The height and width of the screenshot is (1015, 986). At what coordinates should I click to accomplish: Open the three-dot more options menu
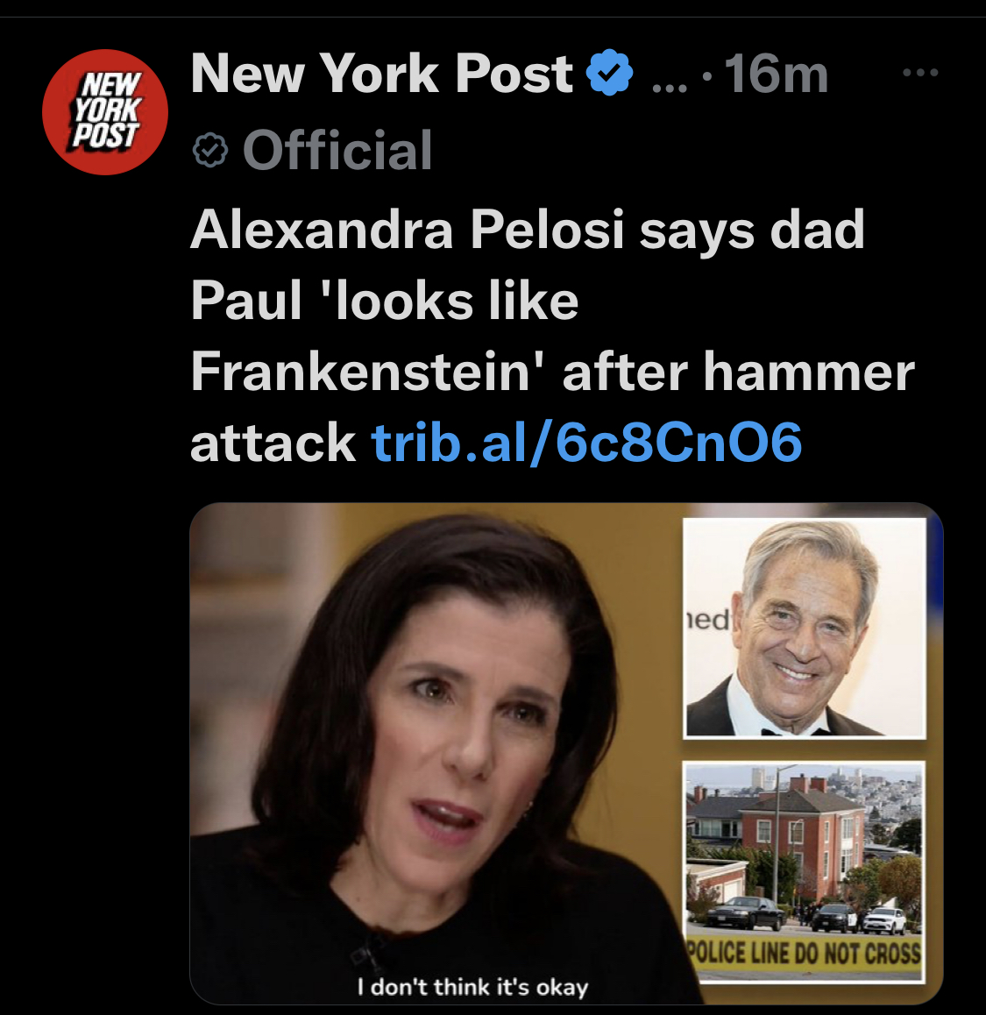pyautogui.click(x=920, y=73)
